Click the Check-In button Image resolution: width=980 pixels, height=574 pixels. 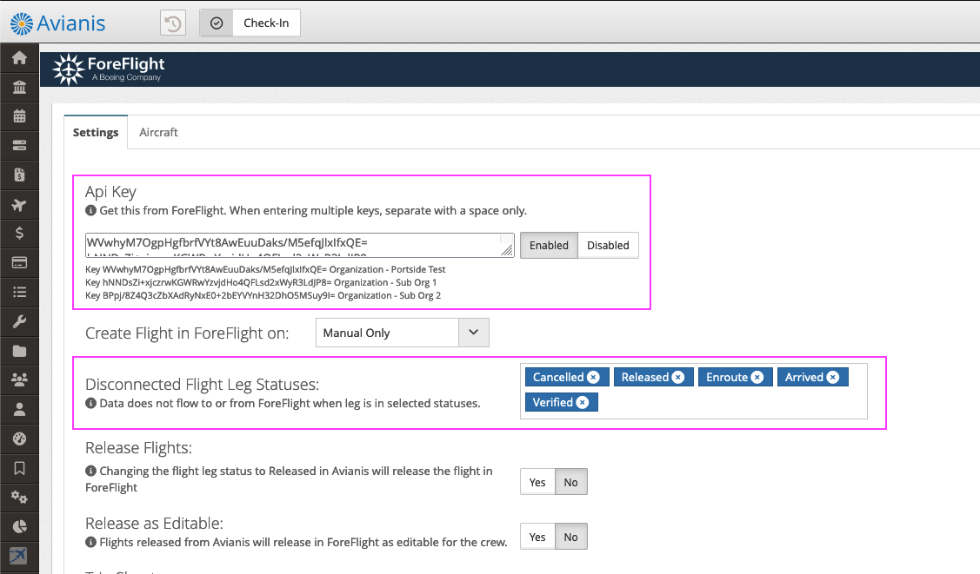coord(266,23)
